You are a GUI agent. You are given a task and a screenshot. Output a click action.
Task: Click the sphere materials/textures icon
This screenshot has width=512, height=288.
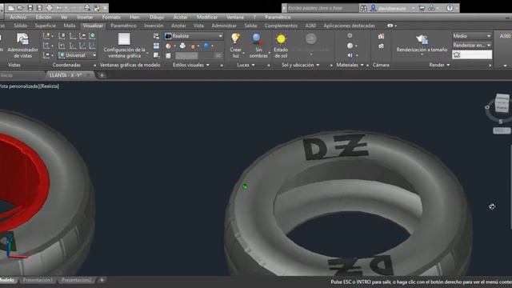[350, 46]
